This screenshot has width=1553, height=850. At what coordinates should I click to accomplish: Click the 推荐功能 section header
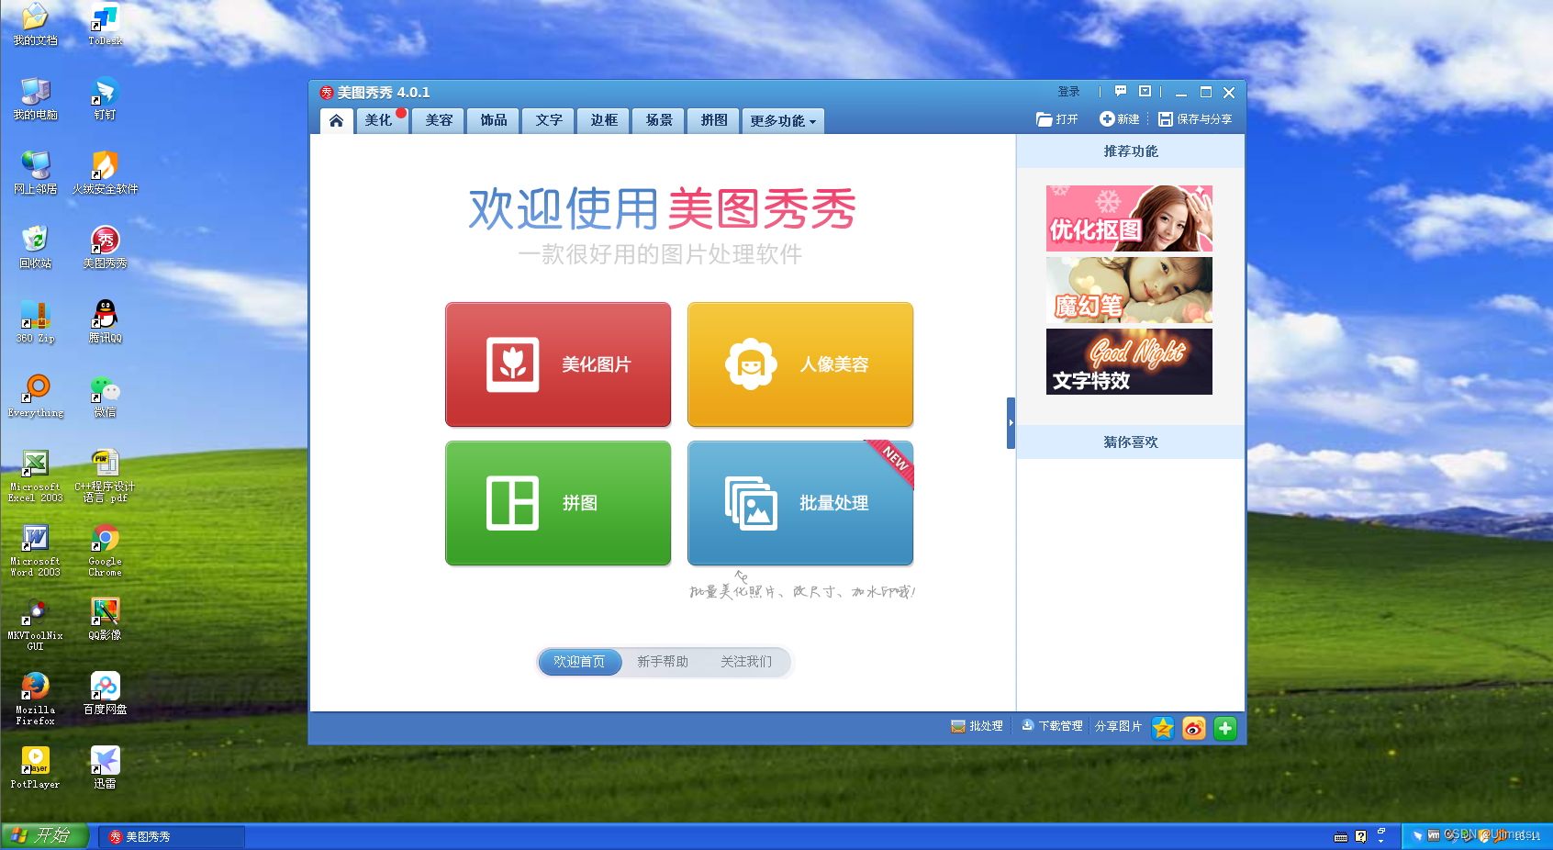coord(1131,151)
